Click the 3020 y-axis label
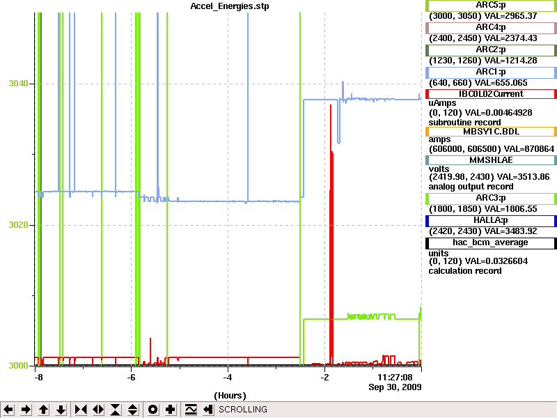557x418 pixels. (x=18, y=224)
